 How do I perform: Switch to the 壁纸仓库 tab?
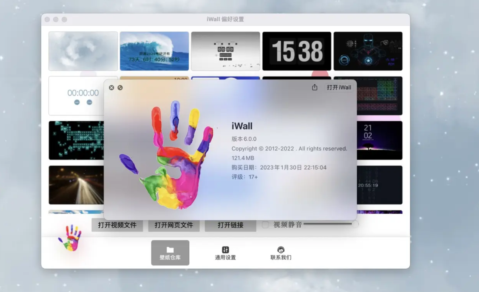tap(170, 253)
